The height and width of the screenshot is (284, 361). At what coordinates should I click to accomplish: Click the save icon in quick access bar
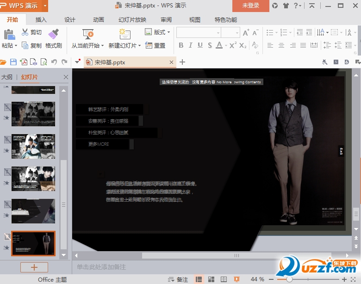point(13,62)
